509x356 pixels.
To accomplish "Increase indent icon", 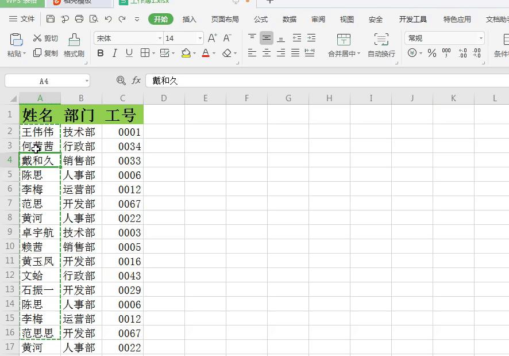I will (311, 38).
